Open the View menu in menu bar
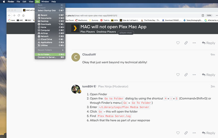The image size is (218, 138). point(31,2)
